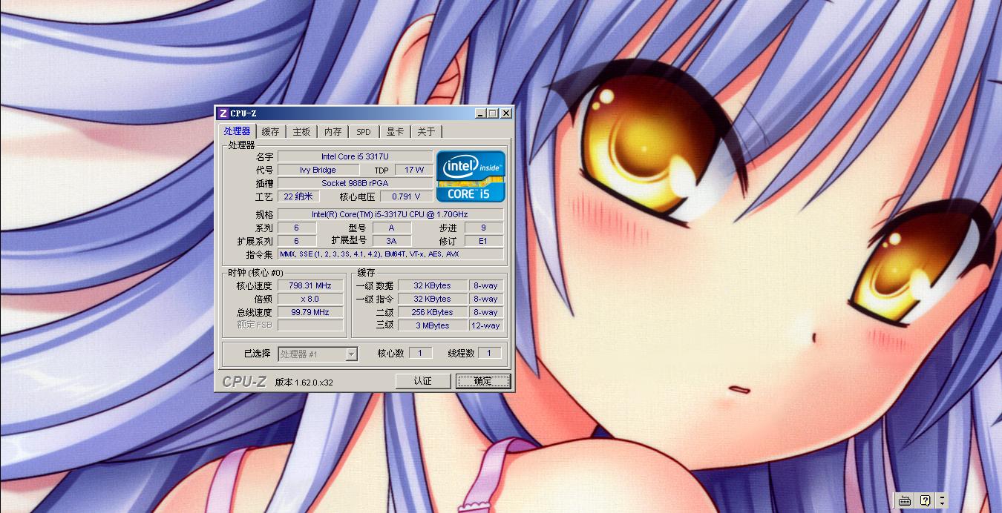
Task: Click the core voltage value 0.791 V
Action: point(407,196)
